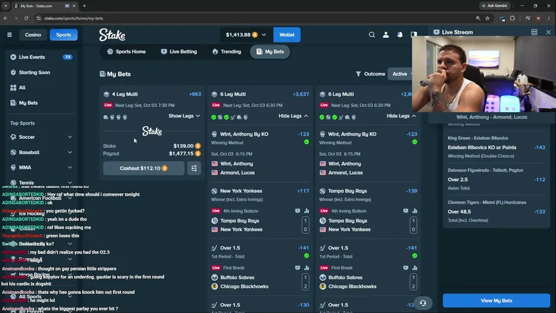Open the user profile icon
The width and height of the screenshot is (556, 313).
click(386, 35)
